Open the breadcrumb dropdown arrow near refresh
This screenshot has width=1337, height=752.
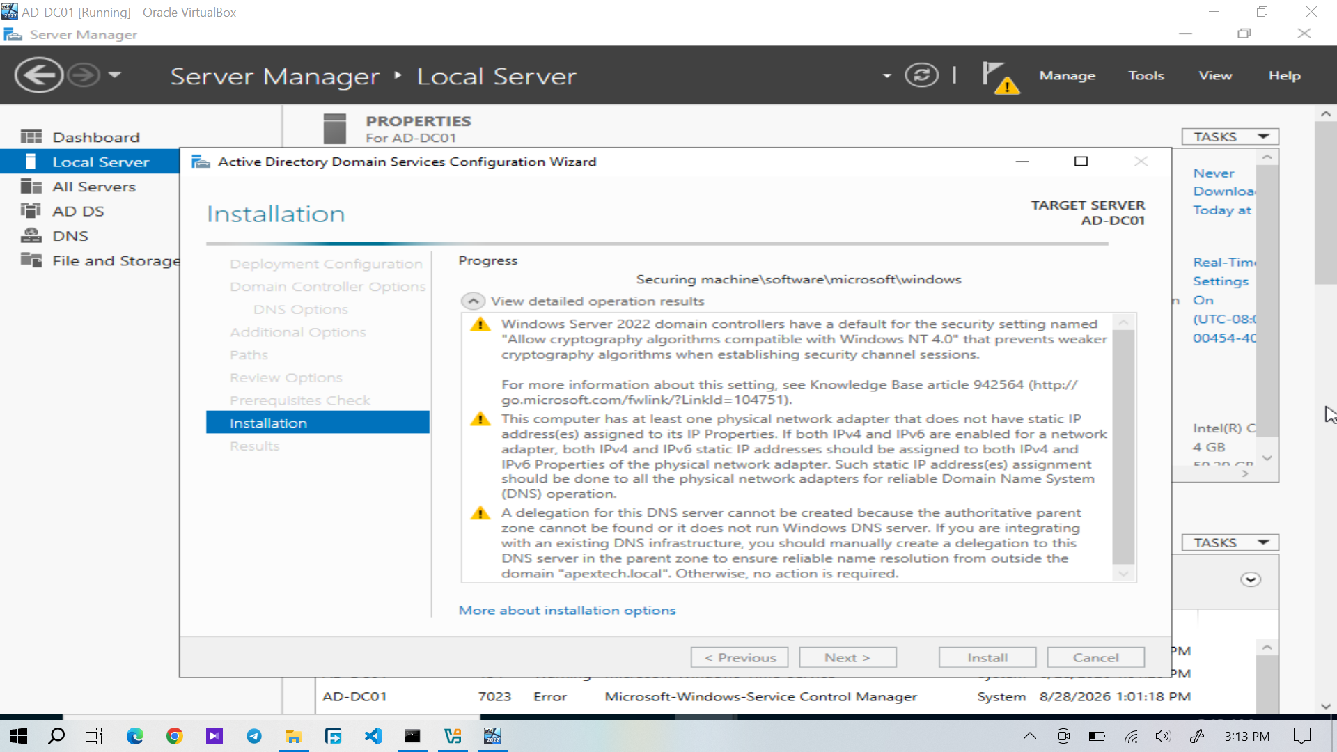tap(886, 75)
